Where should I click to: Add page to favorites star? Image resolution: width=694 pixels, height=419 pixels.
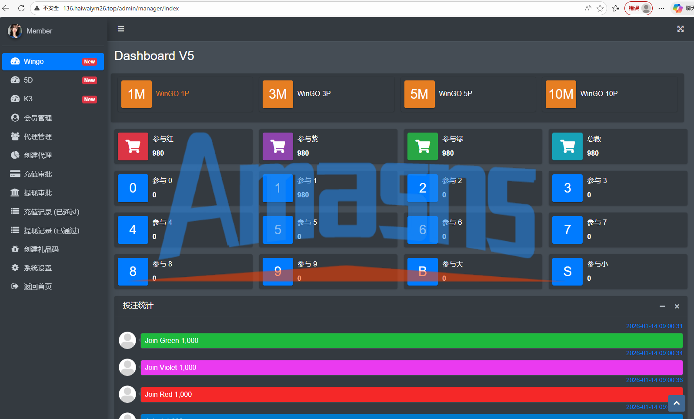coord(600,8)
